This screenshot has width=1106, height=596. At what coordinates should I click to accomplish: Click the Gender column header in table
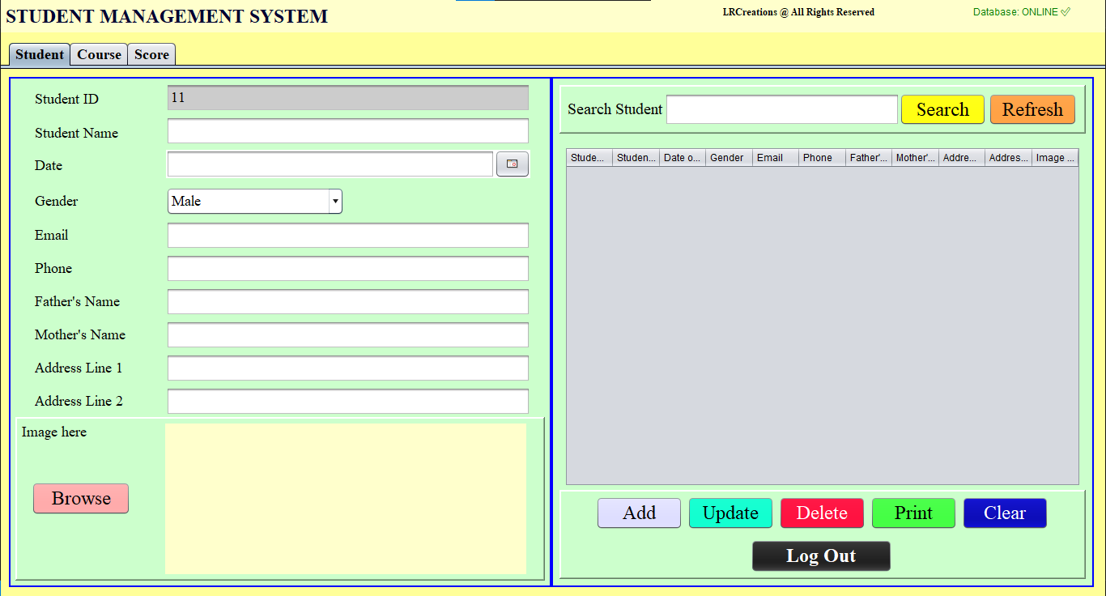tap(728, 158)
